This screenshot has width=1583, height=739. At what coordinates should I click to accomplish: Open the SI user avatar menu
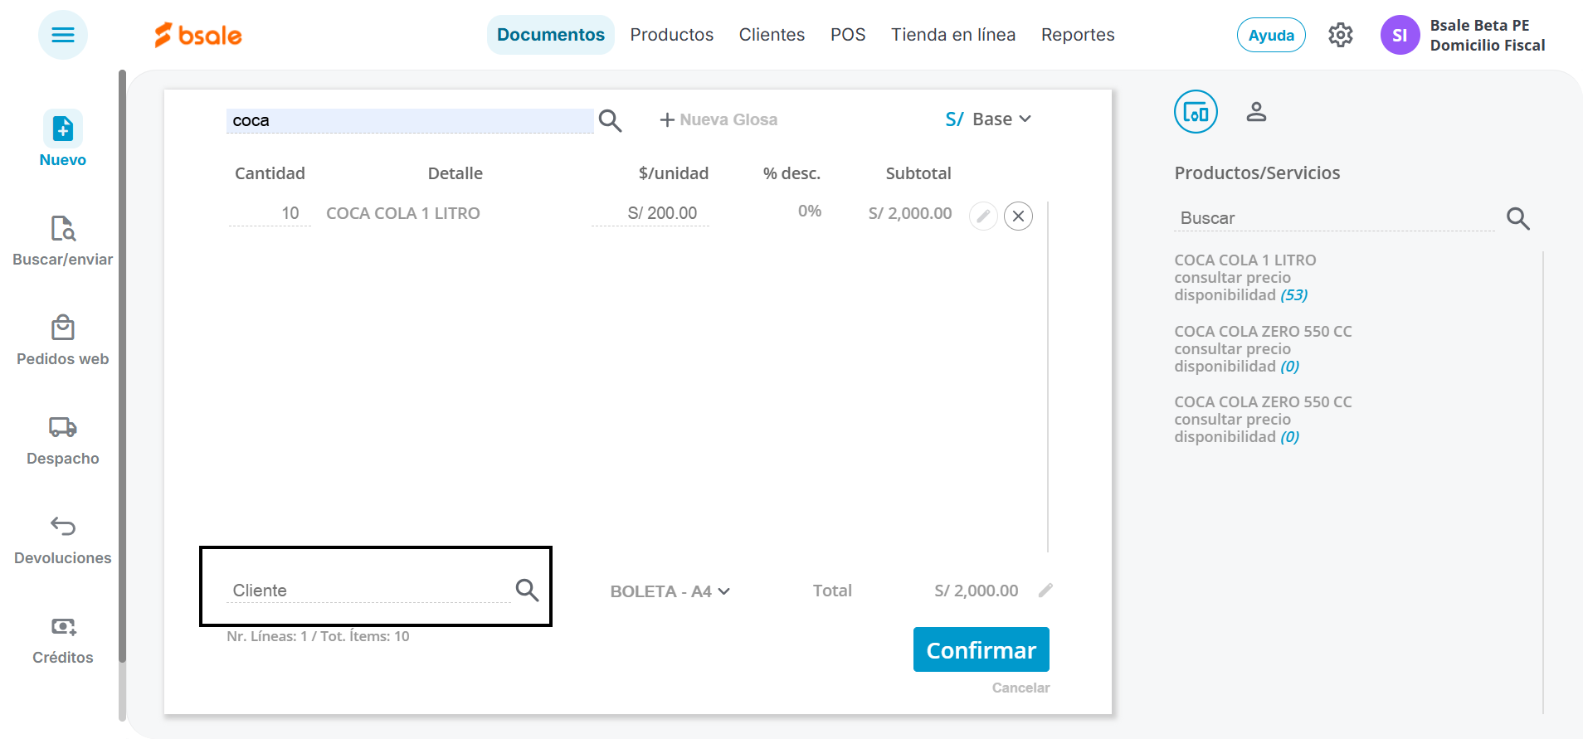click(x=1400, y=35)
